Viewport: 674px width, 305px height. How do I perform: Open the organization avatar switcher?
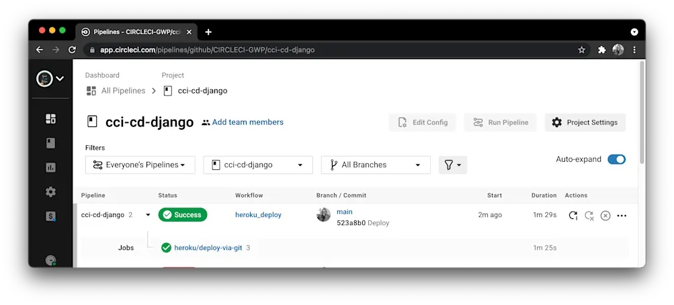coord(50,79)
